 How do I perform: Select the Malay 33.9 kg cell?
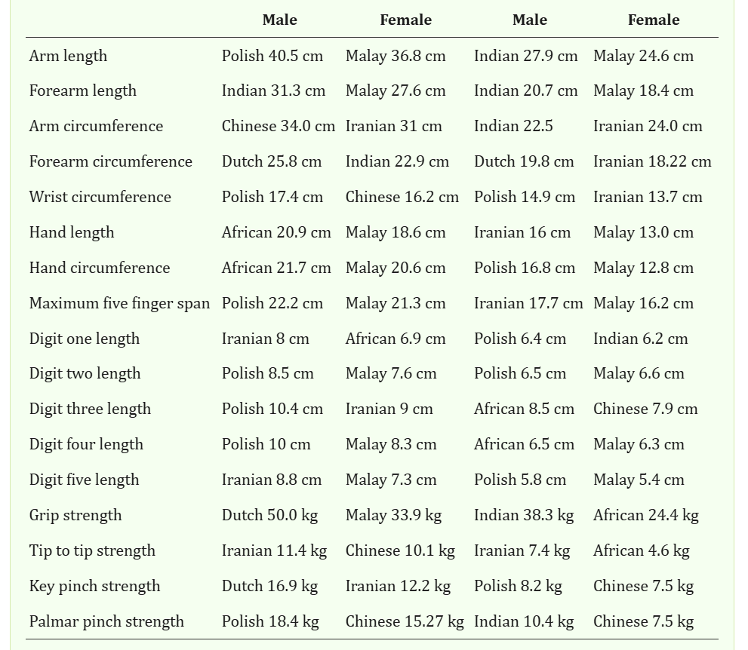click(393, 515)
